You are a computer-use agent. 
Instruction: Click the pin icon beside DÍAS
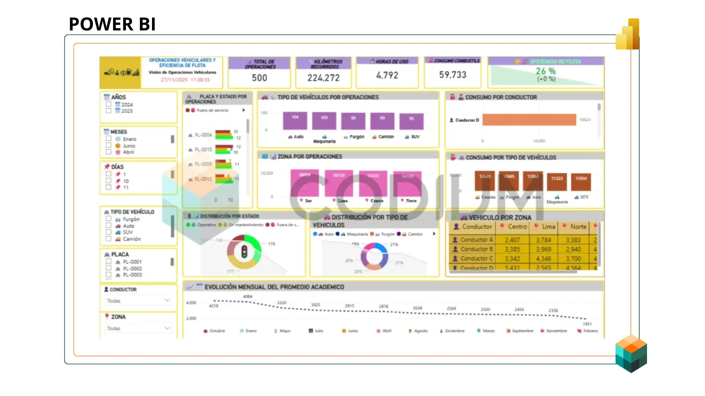(x=107, y=166)
